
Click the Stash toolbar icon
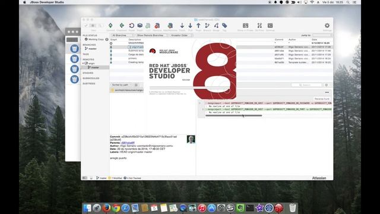point(140,26)
